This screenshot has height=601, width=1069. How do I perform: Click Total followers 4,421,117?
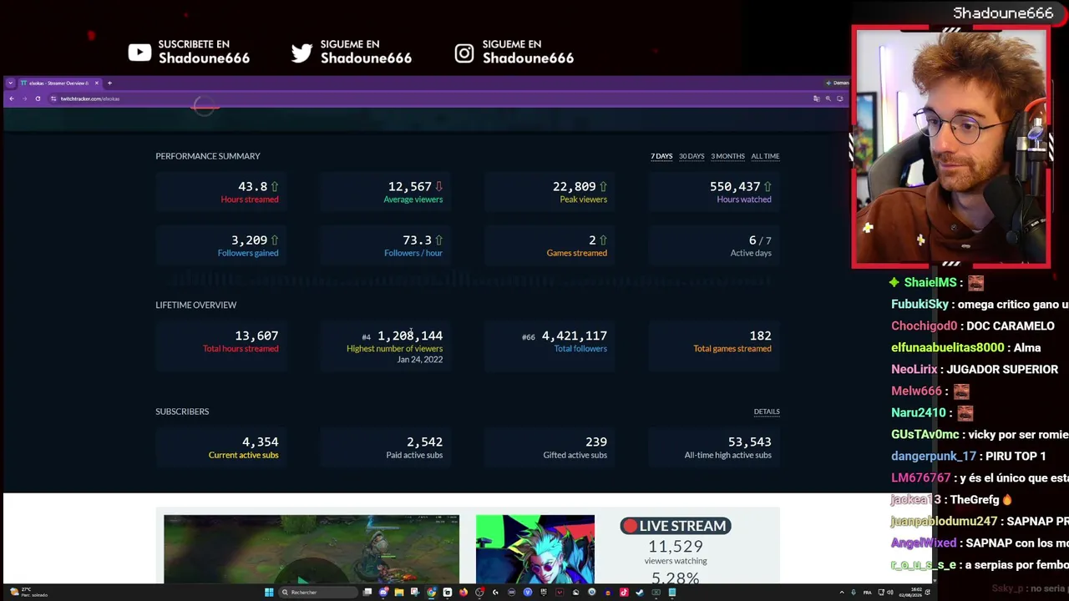574,336
